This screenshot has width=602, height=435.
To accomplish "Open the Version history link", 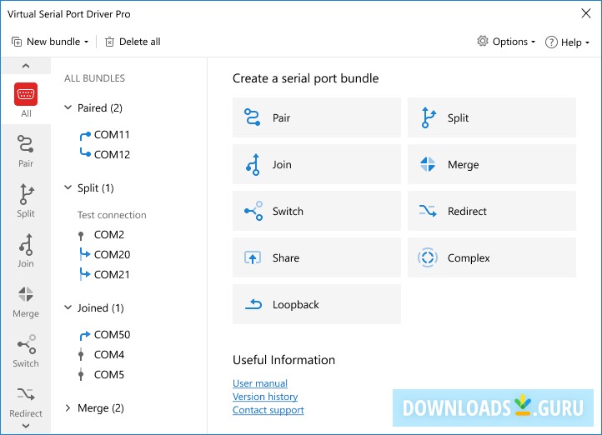I will click(265, 397).
